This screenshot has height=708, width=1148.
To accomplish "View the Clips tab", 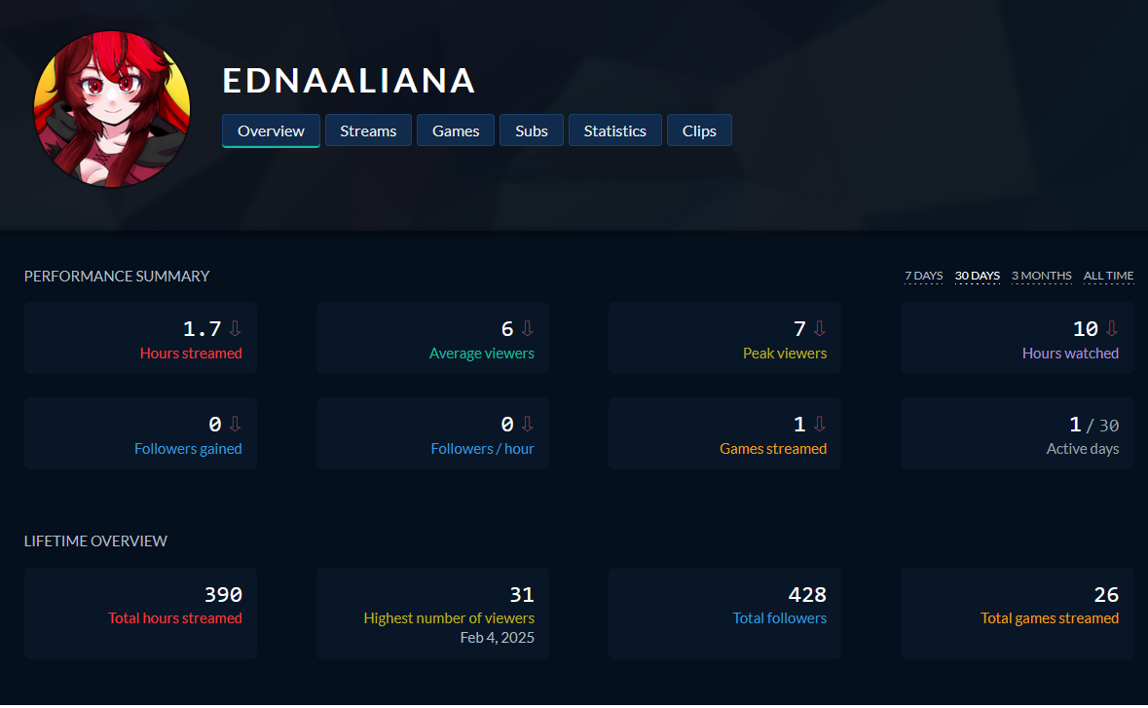I will point(699,130).
